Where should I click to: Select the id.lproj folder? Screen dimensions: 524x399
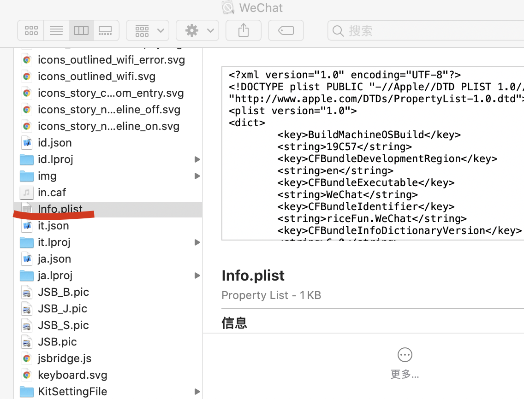tap(108, 159)
